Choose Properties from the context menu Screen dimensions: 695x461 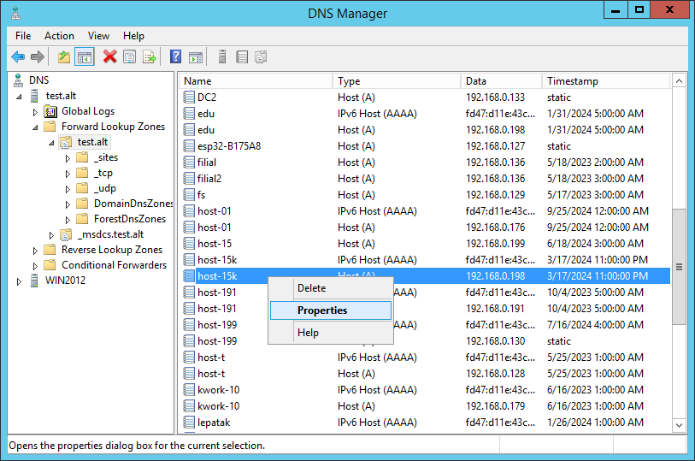point(322,310)
